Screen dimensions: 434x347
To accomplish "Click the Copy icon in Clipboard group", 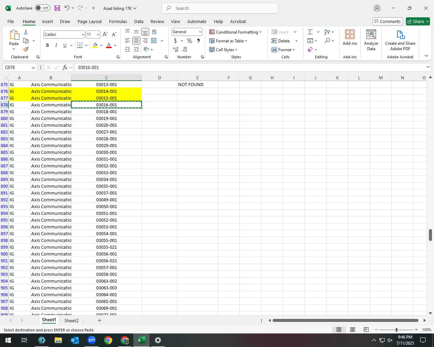I will point(26,41).
